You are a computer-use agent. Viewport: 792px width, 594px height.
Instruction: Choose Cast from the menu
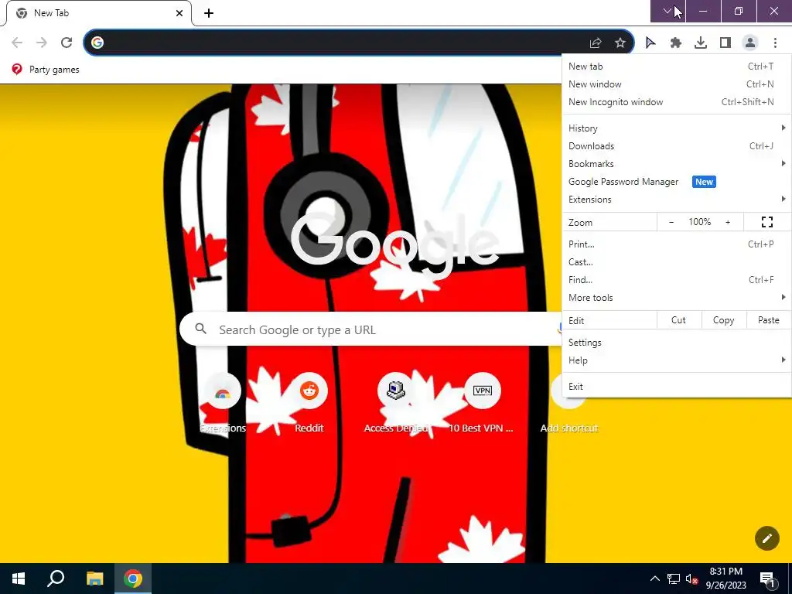tap(676, 262)
